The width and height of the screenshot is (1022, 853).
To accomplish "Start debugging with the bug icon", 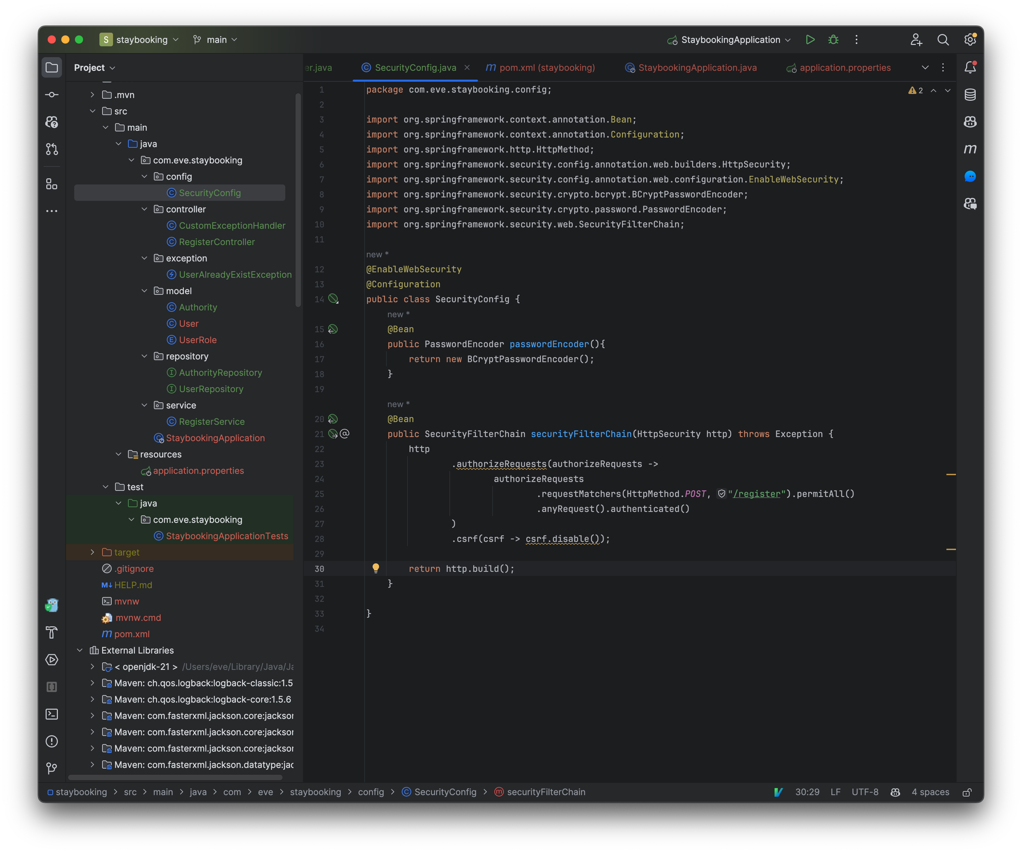I will coord(833,39).
